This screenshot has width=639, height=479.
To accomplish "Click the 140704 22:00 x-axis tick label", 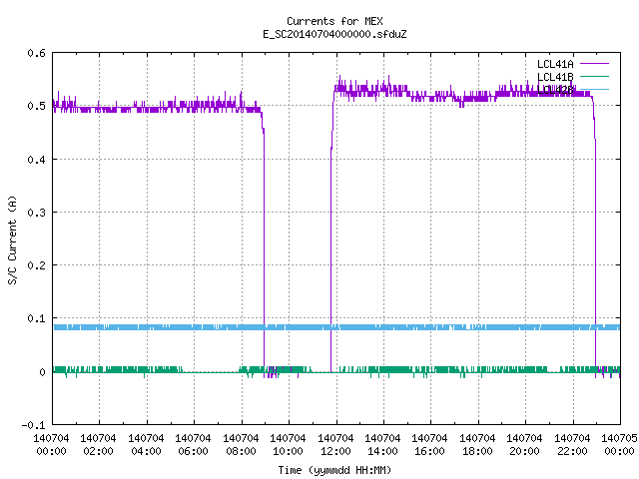I will tap(572, 444).
